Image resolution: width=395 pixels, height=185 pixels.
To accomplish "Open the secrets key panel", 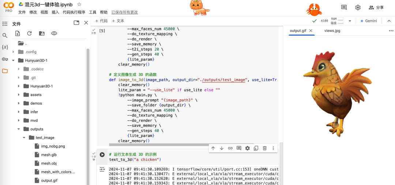I will pos(5,59).
